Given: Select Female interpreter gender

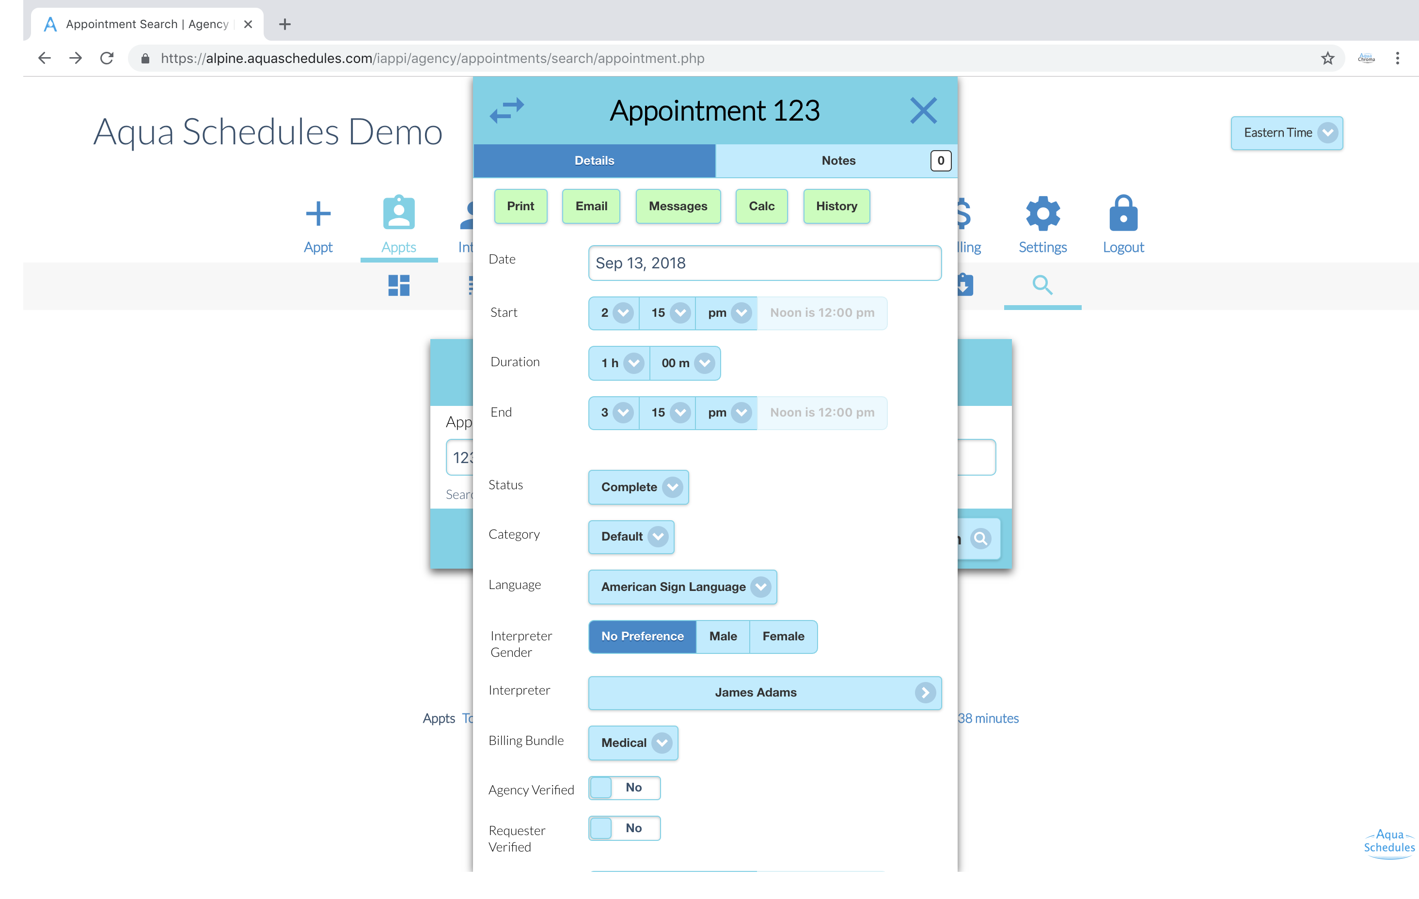Looking at the screenshot, I should [x=783, y=636].
